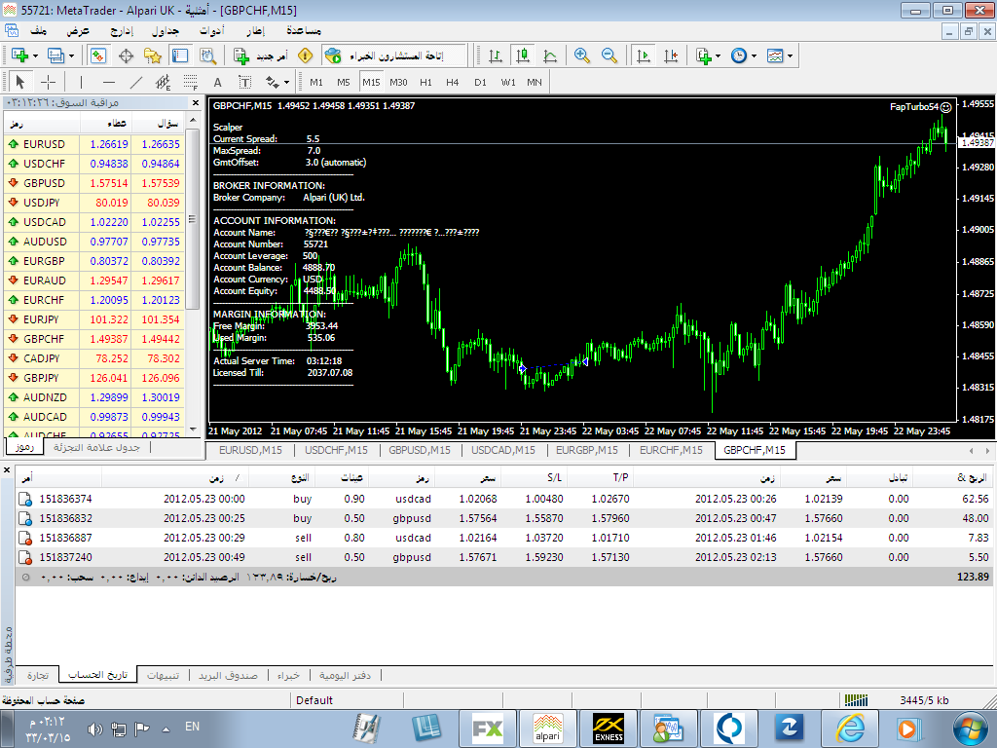997x748 pixels.
Task: Switch chart to line chart type
Action: (550, 56)
